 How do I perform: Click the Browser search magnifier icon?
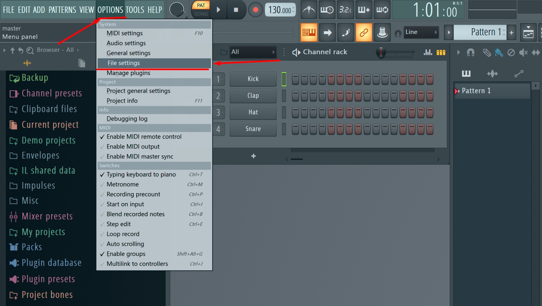30,50
